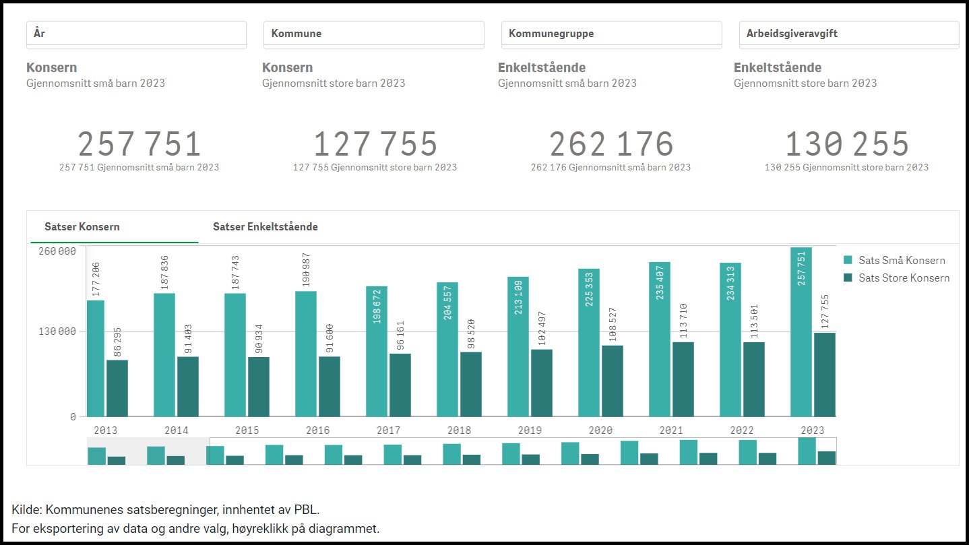Click the 2015 x-axis year label
The height and width of the screenshot is (545, 969).
(x=247, y=430)
